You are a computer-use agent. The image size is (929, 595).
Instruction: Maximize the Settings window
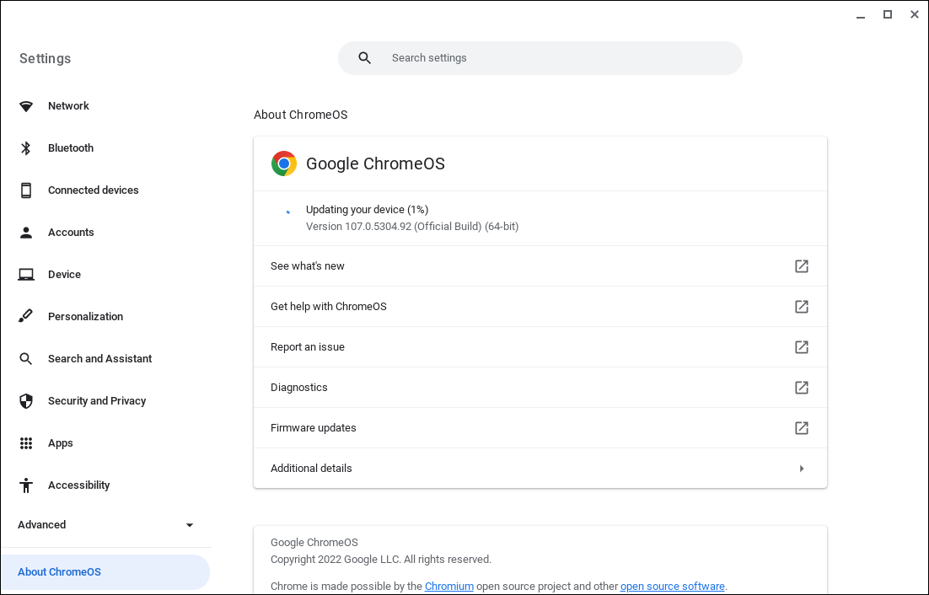coord(888,15)
